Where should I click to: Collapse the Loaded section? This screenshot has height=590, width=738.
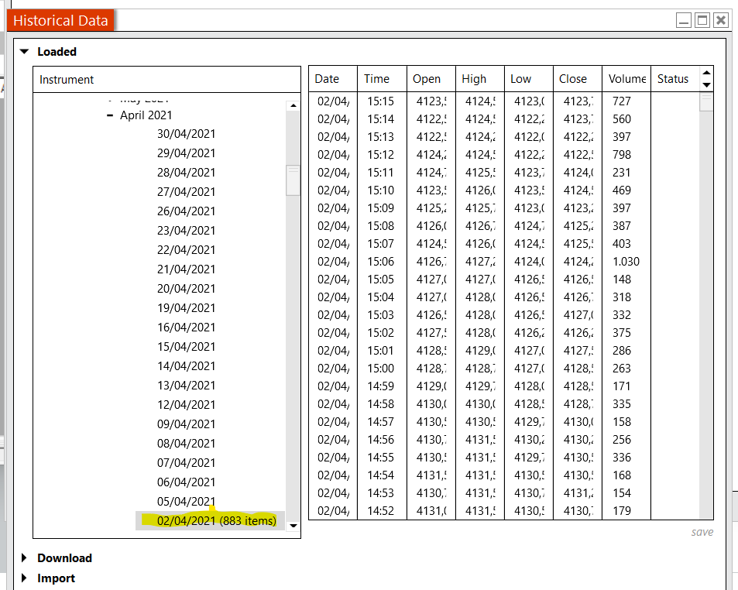tap(25, 52)
